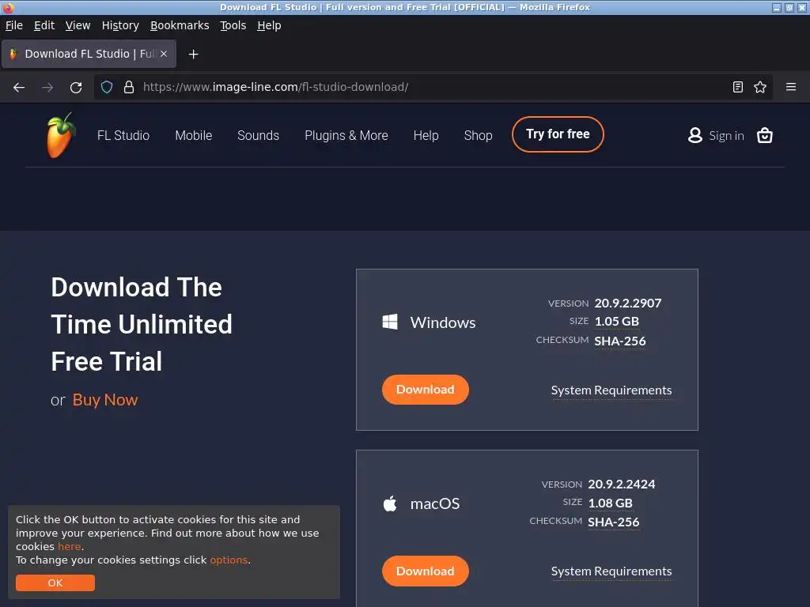Open the FL Studio nav item
This screenshot has width=810, height=607.
[x=123, y=135]
